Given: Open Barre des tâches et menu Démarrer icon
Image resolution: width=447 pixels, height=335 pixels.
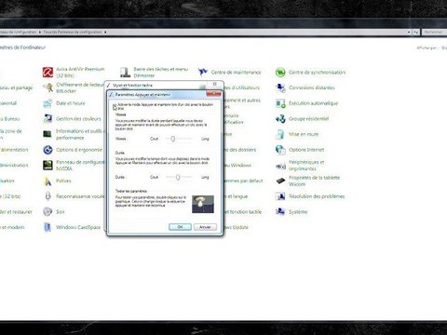Looking at the screenshot, I should point(125,73).
